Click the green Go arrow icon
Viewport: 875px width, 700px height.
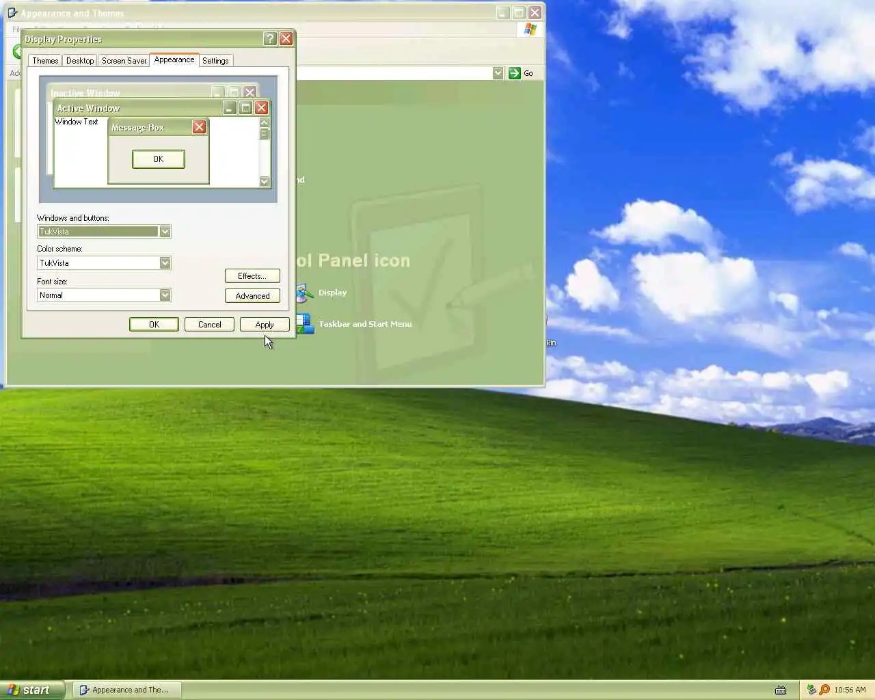pos(515,73)
